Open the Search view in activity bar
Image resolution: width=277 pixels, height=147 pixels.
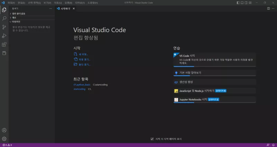[4, 18]
